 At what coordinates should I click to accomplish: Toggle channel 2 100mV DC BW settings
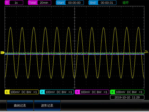click(59, 92)
